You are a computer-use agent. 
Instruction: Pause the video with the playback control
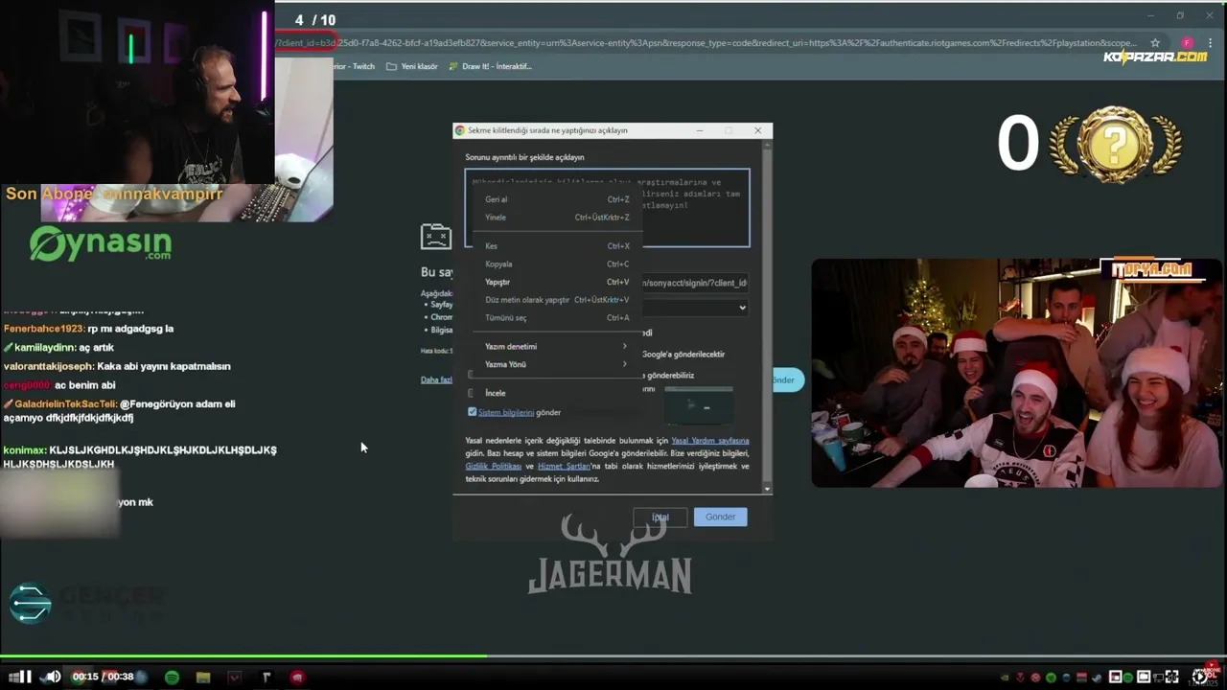click(x=26, y=677)
